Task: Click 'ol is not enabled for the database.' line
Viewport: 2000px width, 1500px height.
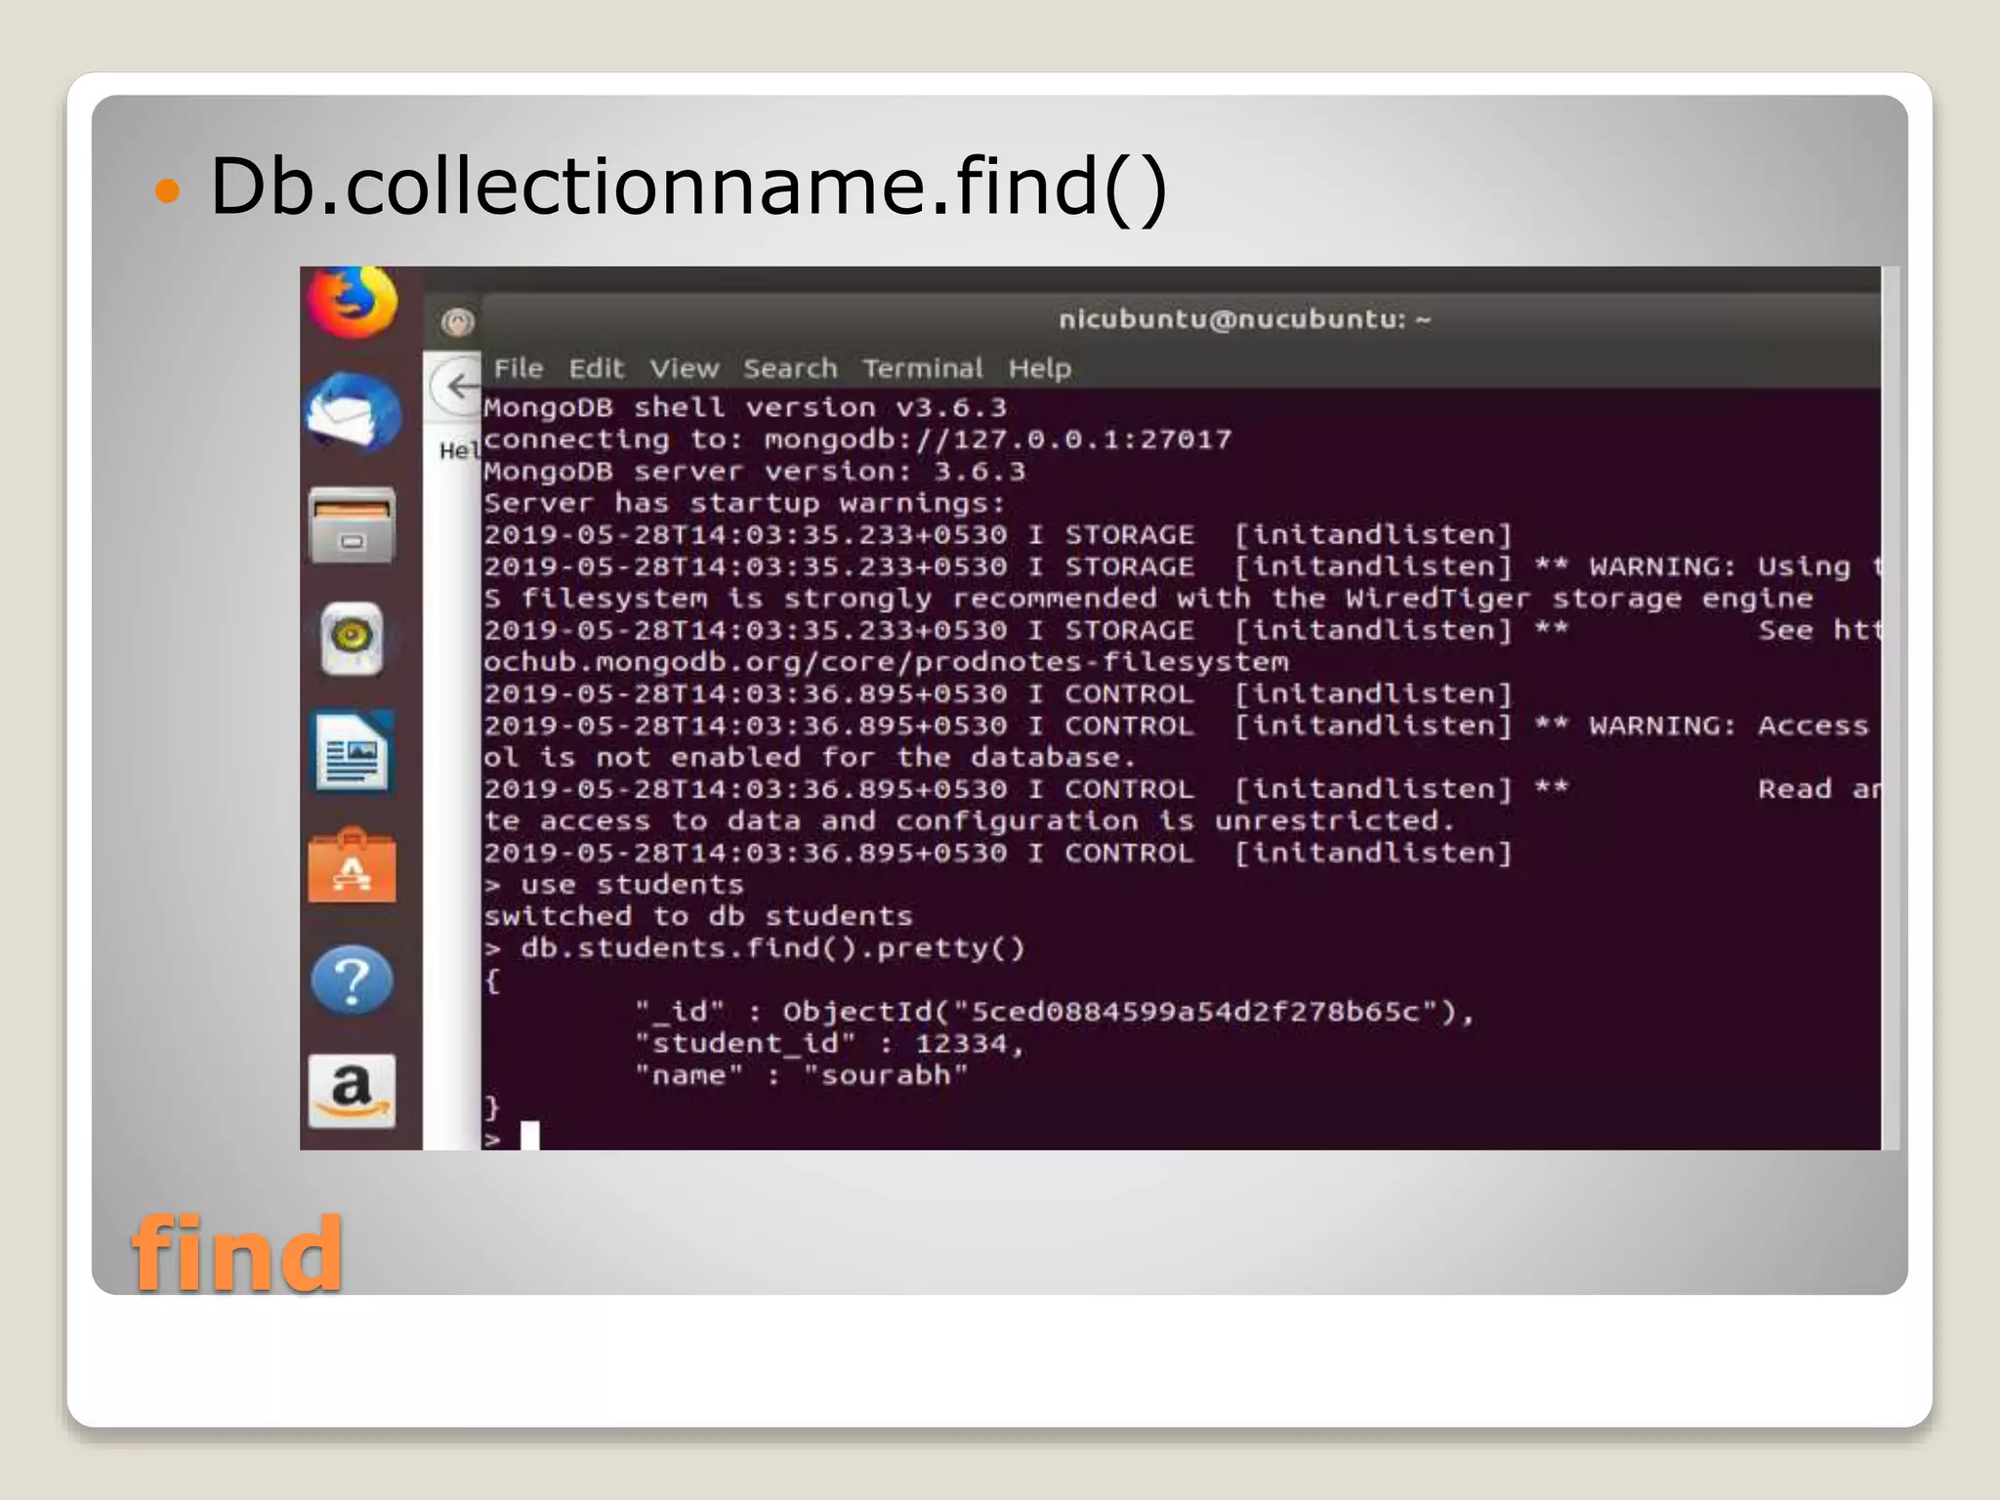Action: coord(810,758)
